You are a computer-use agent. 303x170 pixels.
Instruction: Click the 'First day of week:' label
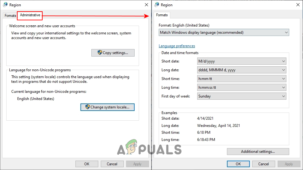[176, 96]
